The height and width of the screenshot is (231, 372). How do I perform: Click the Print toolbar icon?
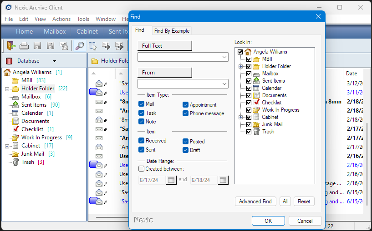[x=24, y=45]
